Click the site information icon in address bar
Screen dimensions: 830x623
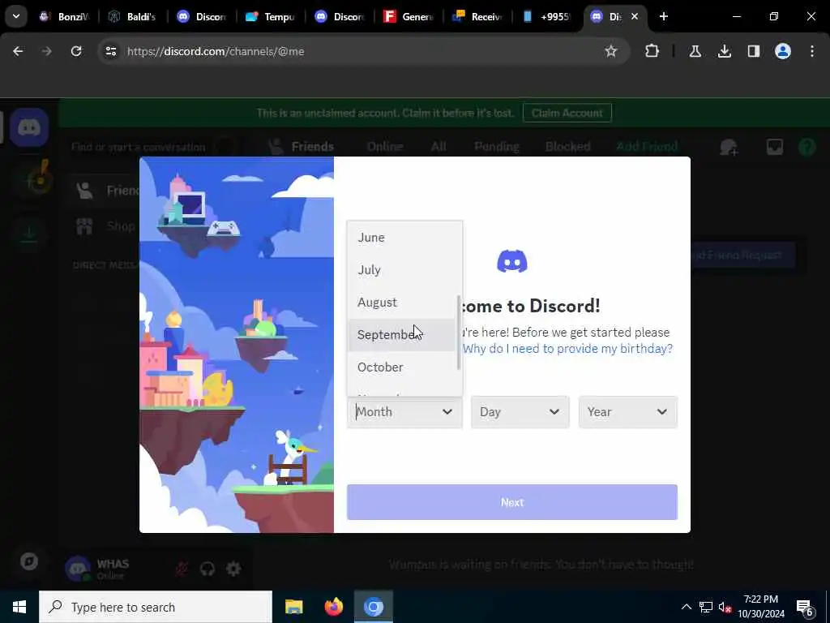coord(110,51)
